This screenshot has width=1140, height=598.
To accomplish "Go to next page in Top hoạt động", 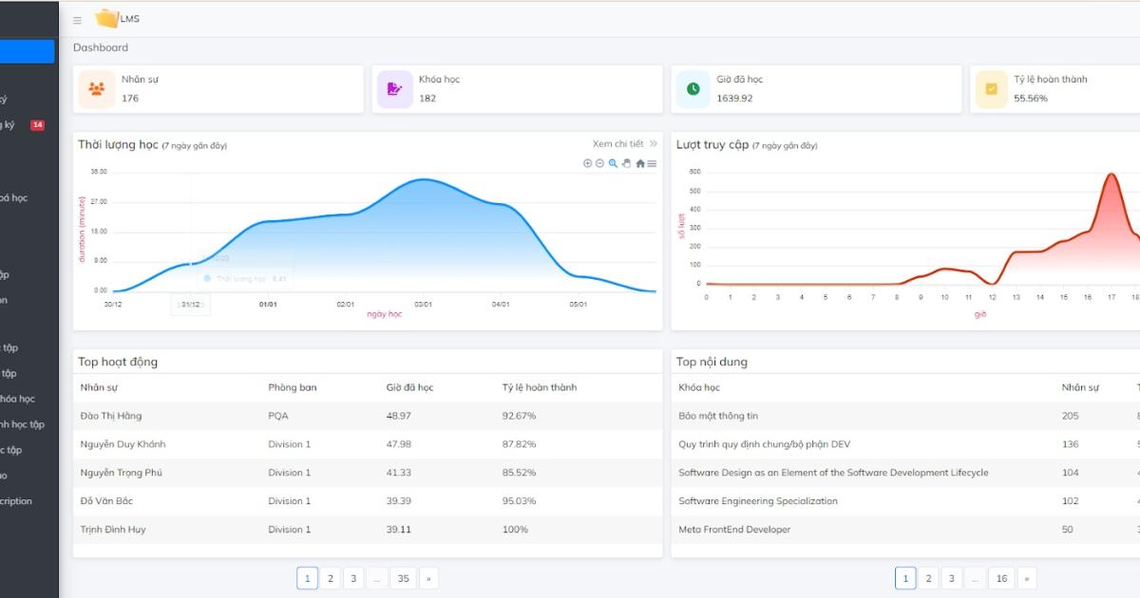I will [427, 578].
